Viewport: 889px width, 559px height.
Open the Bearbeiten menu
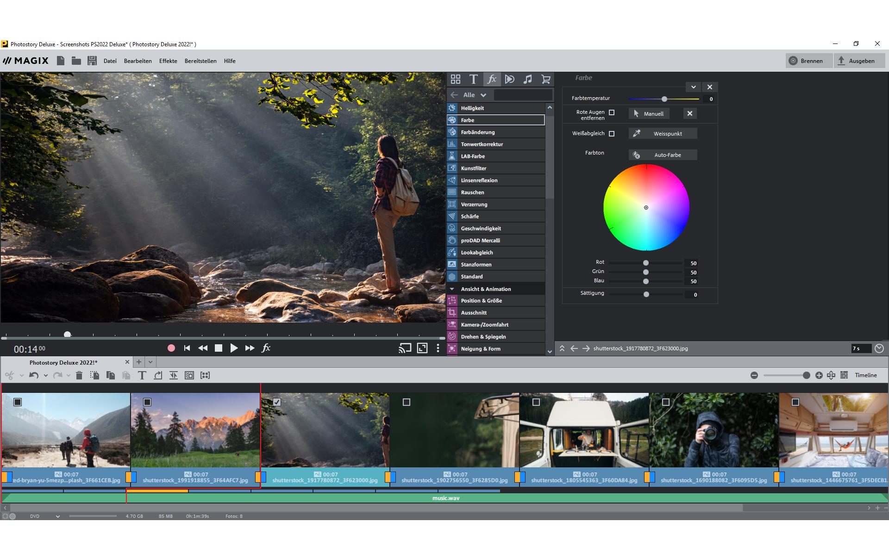click(138, 61)
